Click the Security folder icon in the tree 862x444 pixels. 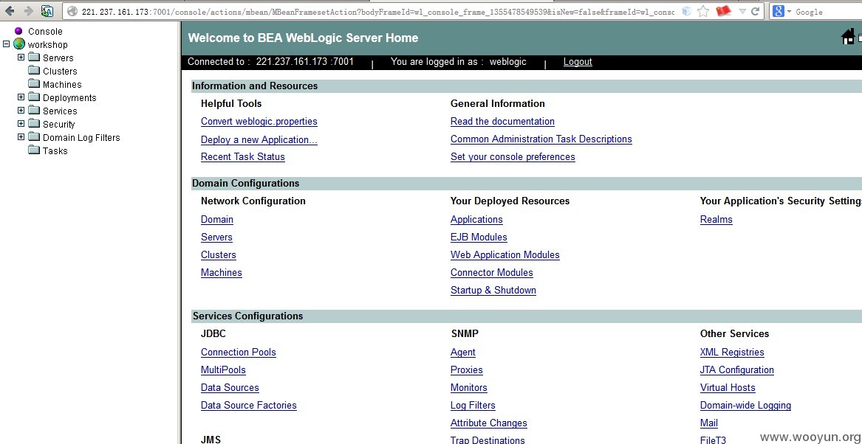[34, 123]
